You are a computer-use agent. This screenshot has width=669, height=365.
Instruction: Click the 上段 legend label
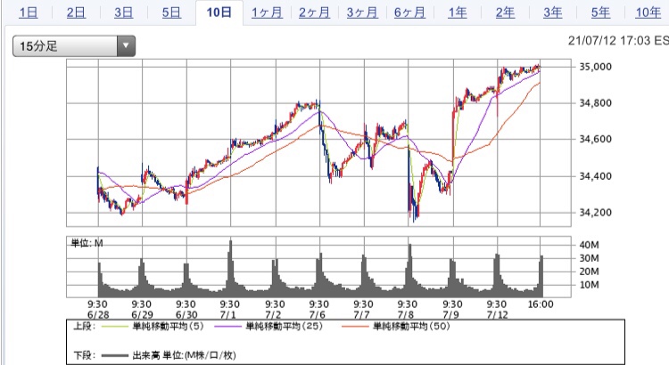tap(85, 326)
